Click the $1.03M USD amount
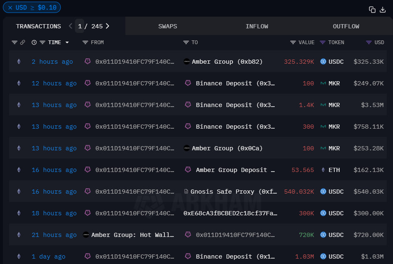The width and height of the screenshot is (393, 264). coord(372,257)
